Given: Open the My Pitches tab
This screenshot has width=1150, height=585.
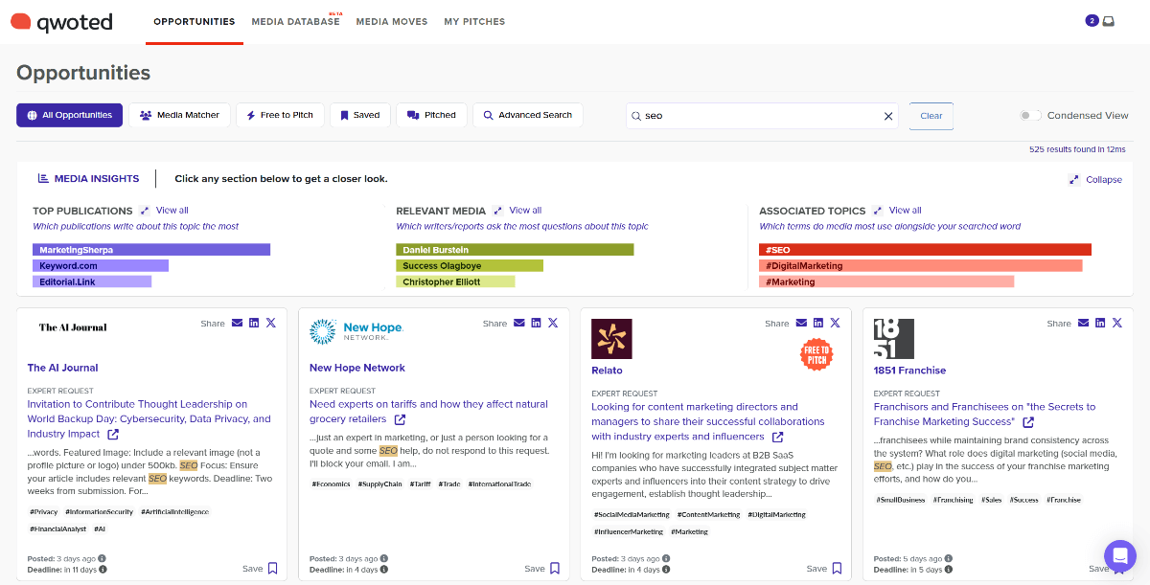Looking at the screenshot, I should tap(474, 21).
